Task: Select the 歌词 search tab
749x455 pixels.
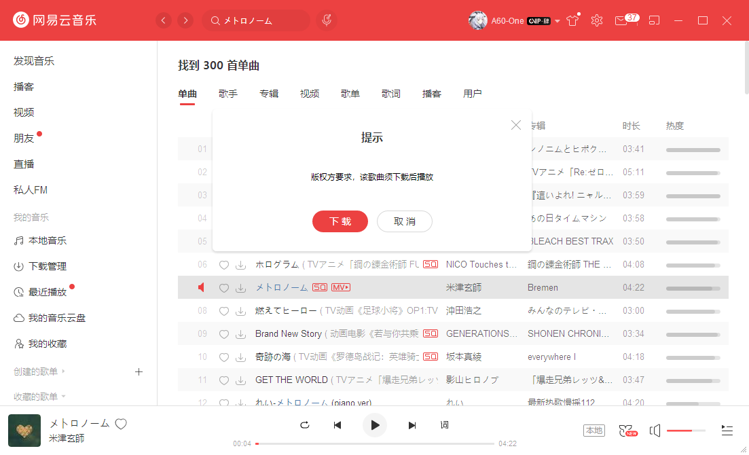Action: click(x=390, y=94)
